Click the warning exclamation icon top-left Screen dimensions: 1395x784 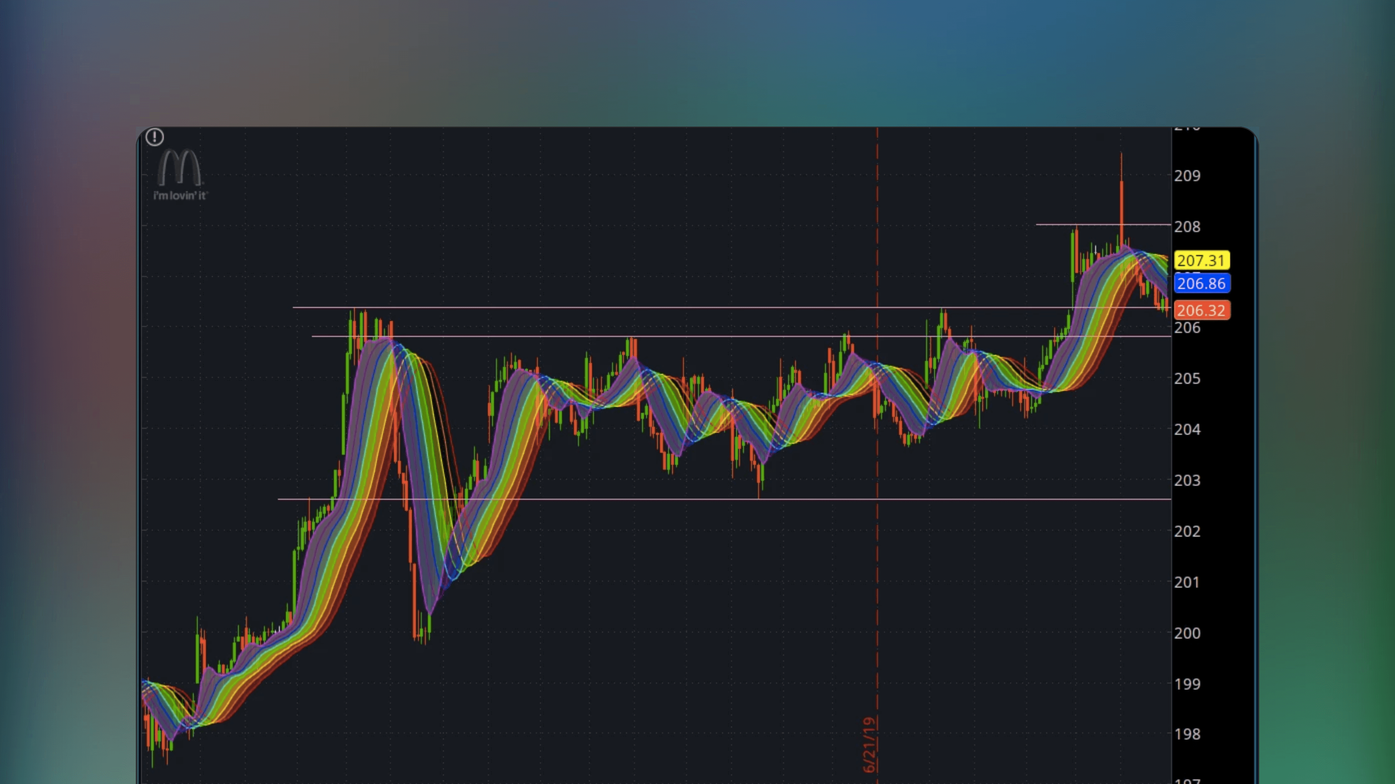tap(155, 137)
